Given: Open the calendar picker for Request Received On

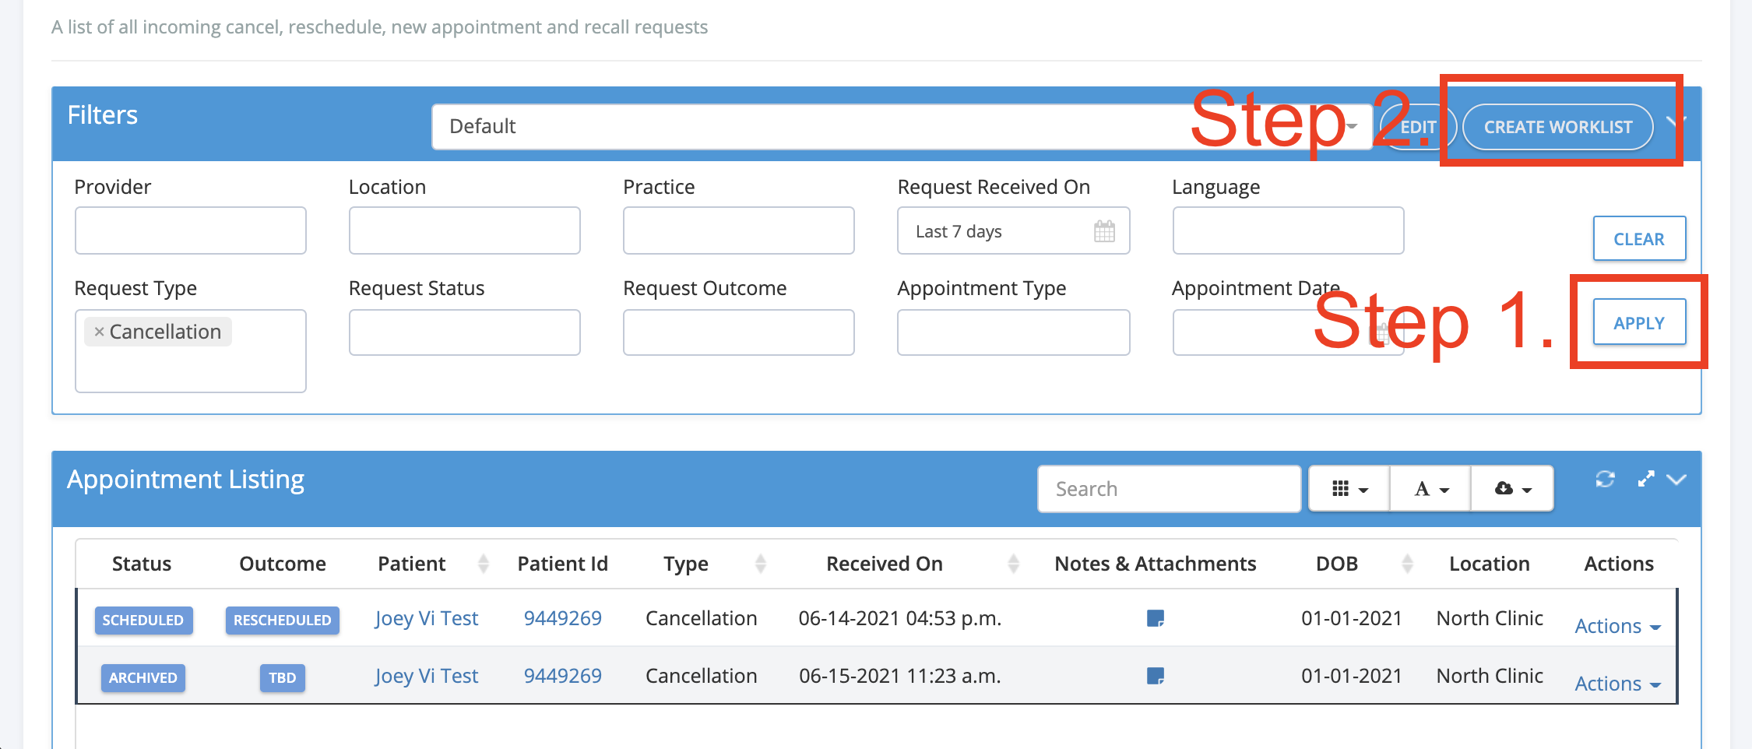Looking at the screenshot, I should pos(1104,230).
